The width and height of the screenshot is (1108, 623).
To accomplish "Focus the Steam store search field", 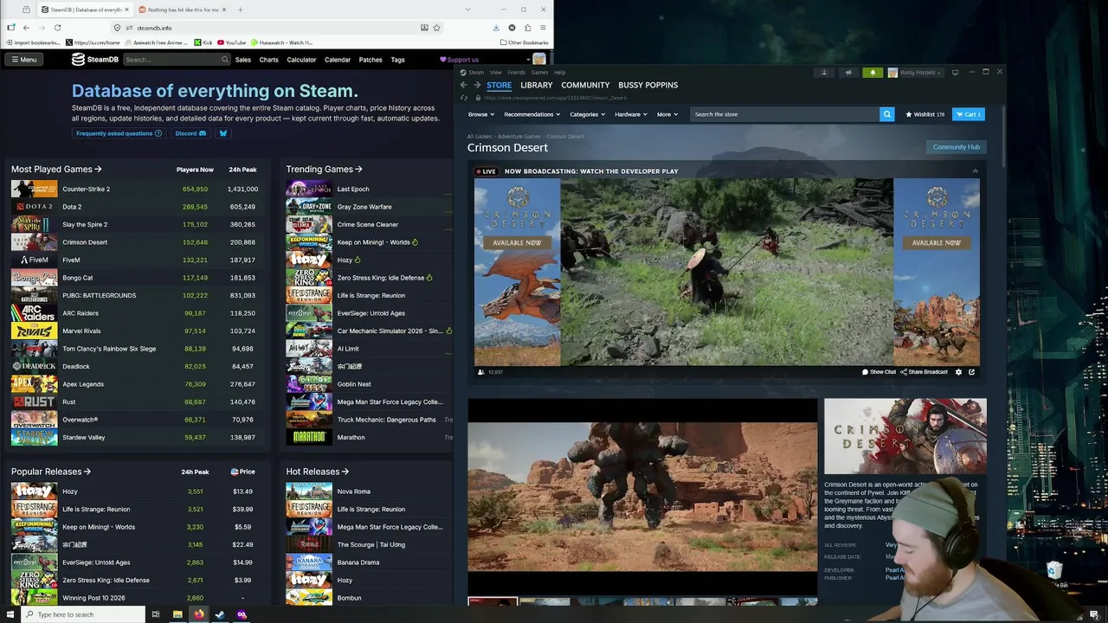I will point(783,114).
